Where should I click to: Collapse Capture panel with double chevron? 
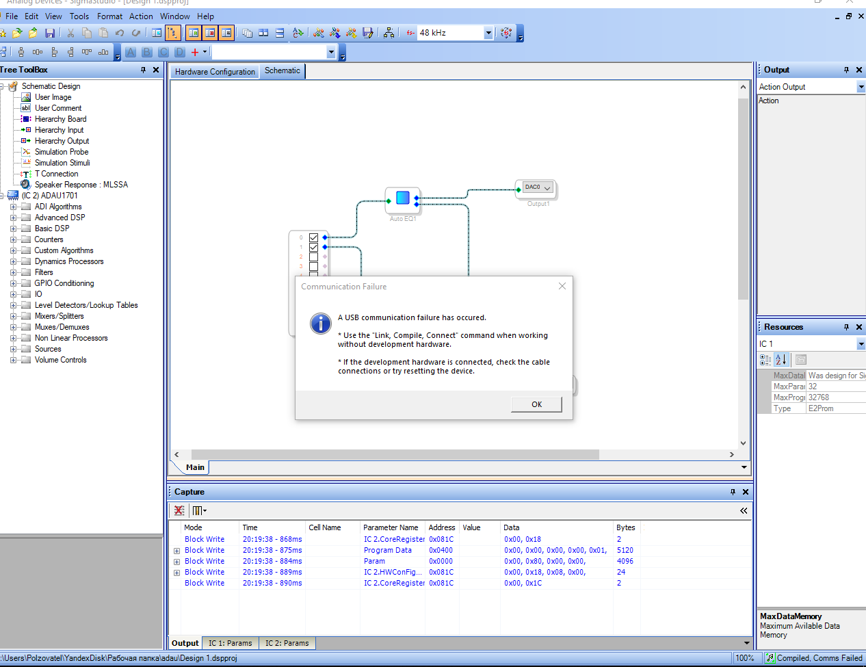744,510
